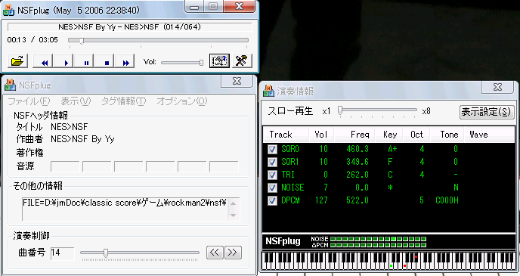Click the タイトル value NES>NSF

70,127
